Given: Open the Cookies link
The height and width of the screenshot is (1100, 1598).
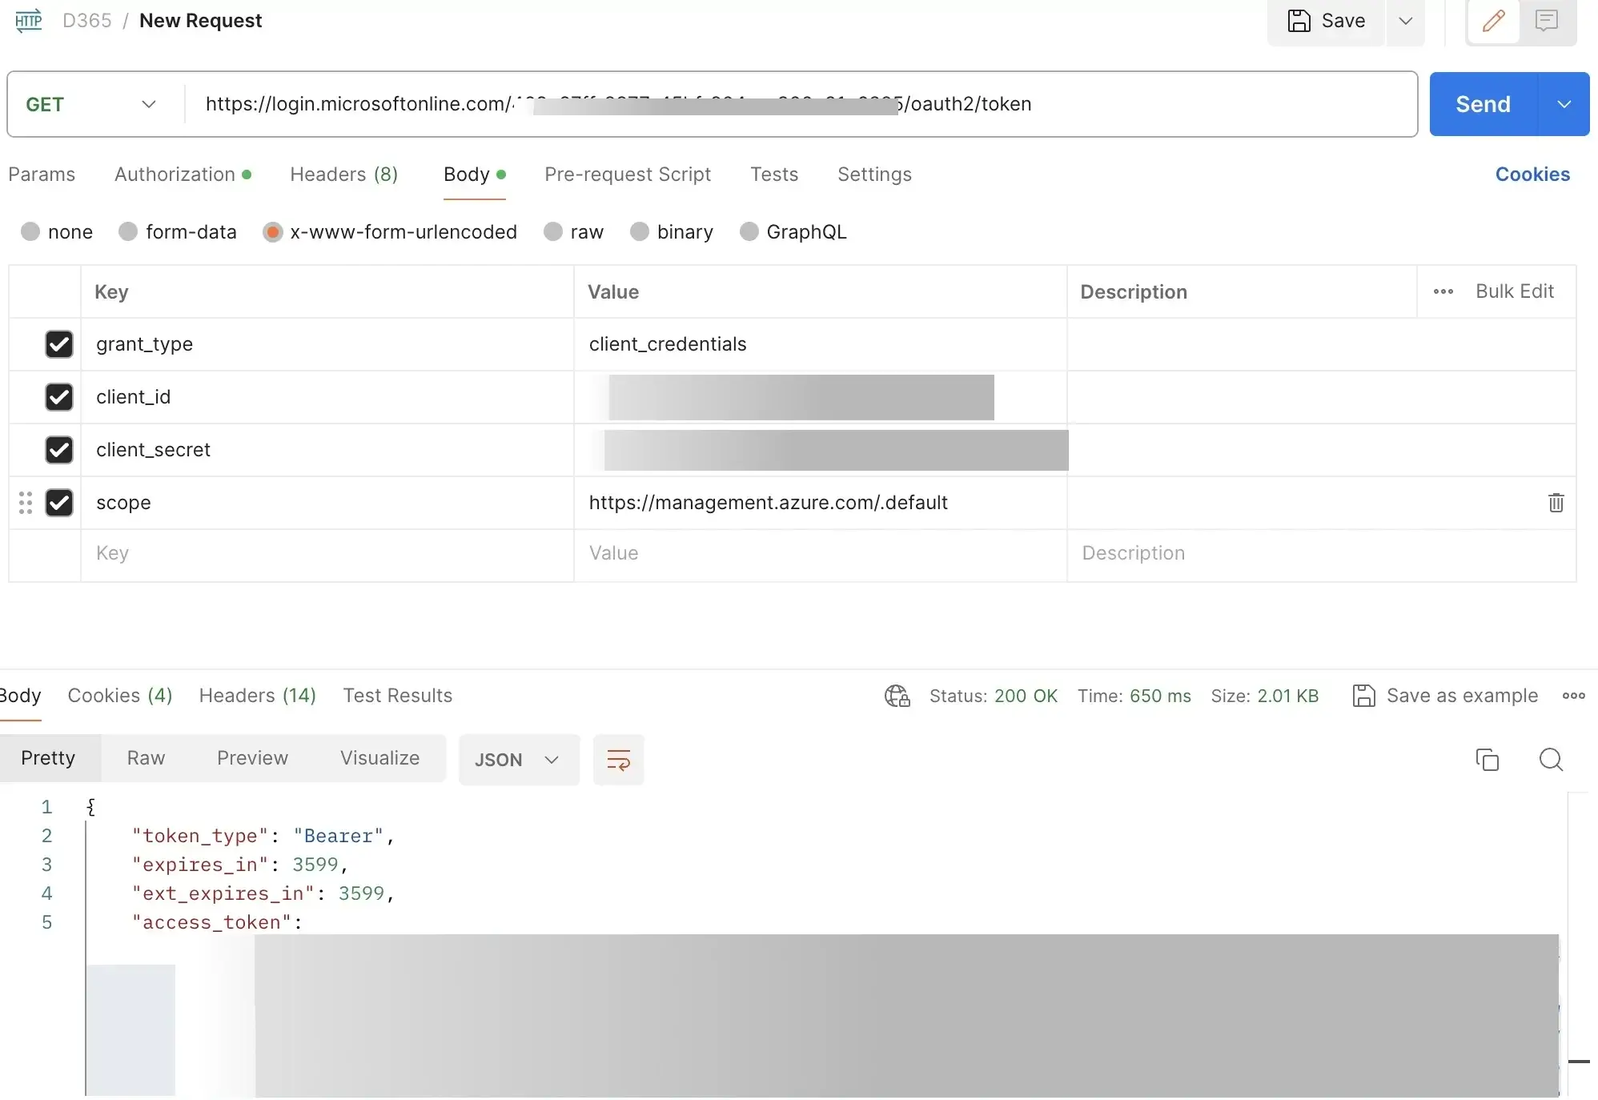Looking at the screenshot, I should [x=1532, y=175].
